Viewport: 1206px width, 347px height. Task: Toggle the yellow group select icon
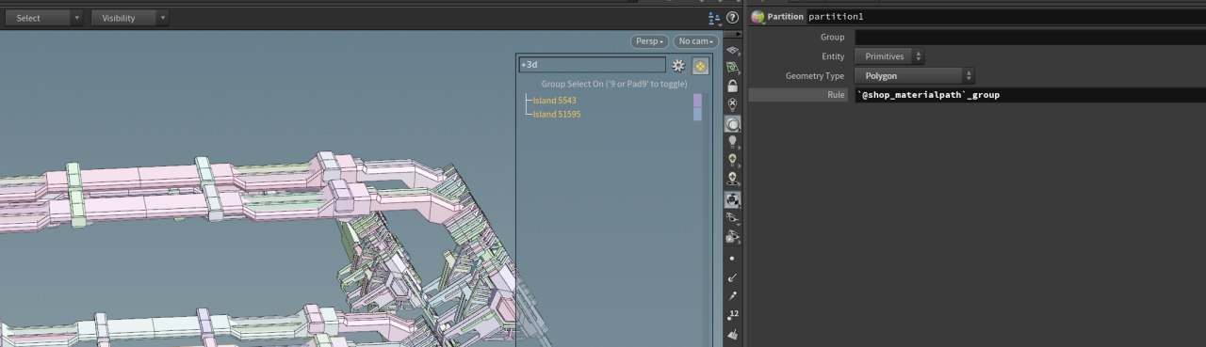point(700,66)
